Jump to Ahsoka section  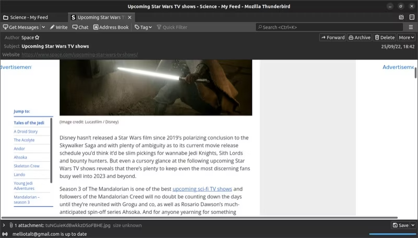[20, 157]
